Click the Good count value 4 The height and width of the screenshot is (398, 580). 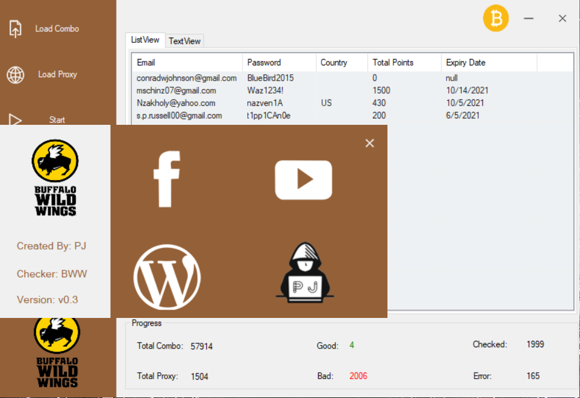tap(352, 346)
